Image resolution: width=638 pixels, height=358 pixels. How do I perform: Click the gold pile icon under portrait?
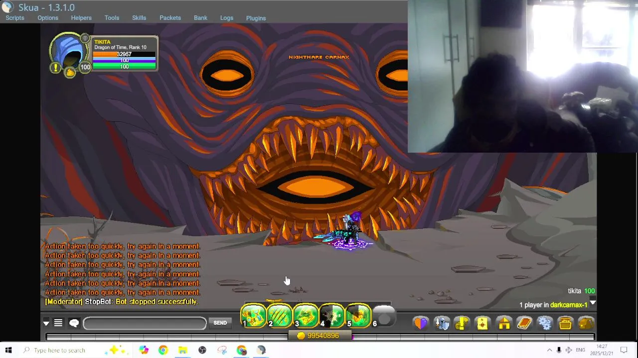(x=70, y=73)
